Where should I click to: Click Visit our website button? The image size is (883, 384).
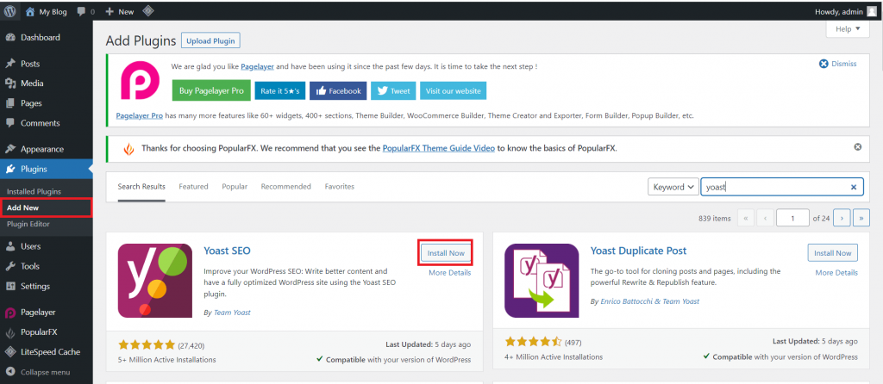coord(454,90)
